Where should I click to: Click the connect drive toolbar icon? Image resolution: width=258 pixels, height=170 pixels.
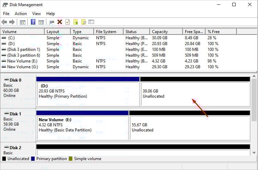pos(51,22)
